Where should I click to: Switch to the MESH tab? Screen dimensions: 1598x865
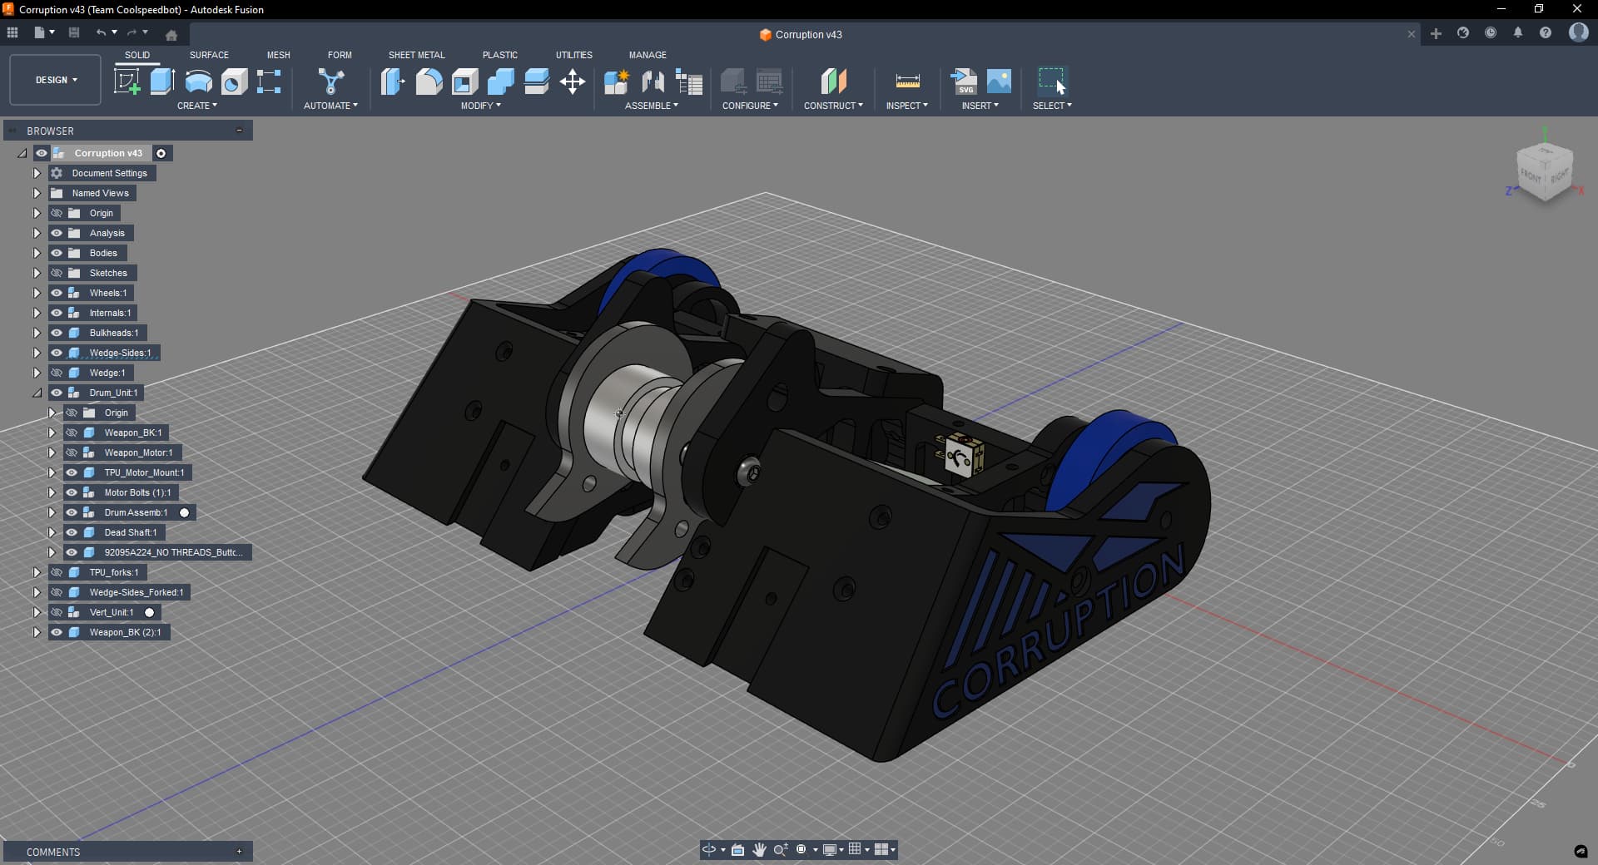click(x=279, y=55)
